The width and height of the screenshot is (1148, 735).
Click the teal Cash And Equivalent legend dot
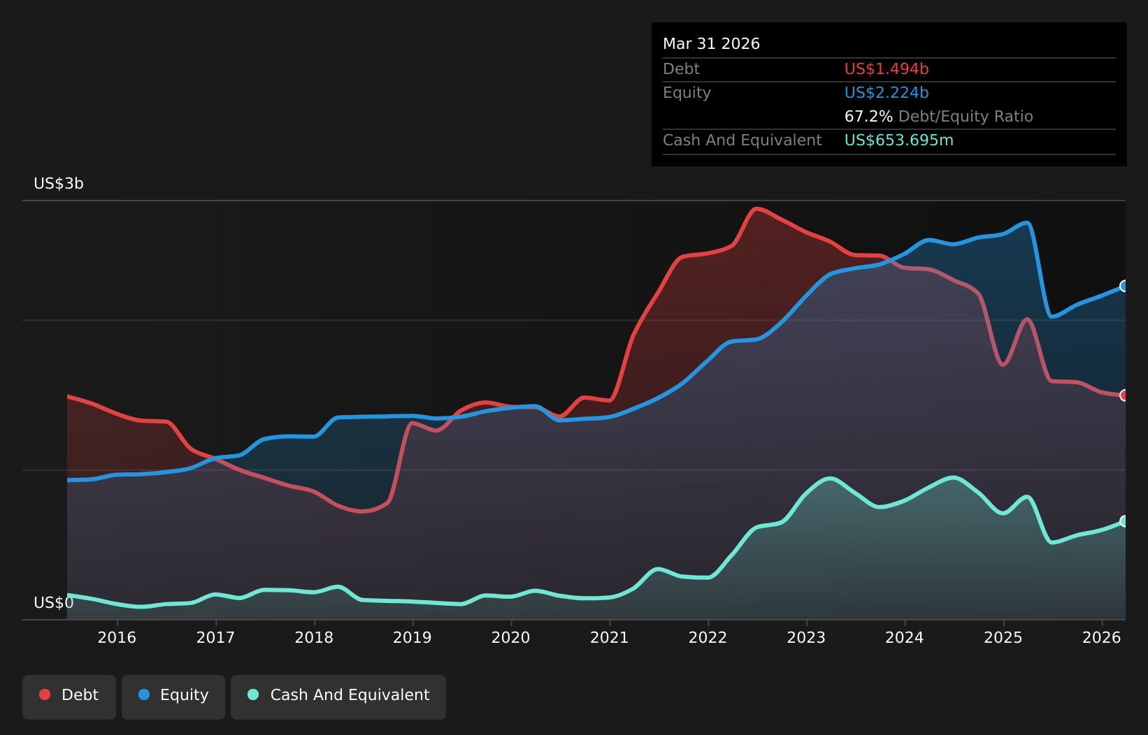pos(253,694)
